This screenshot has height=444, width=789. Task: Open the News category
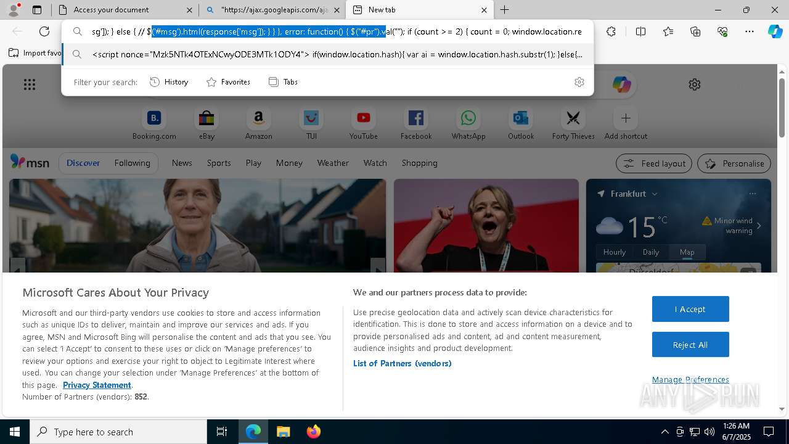click(182, 163)
